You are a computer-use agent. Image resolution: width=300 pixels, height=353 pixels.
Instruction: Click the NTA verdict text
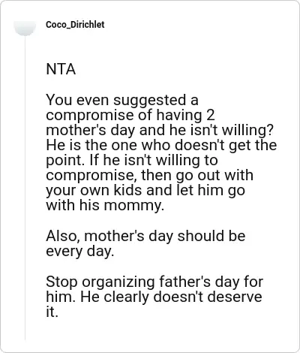tap(61, 69)
